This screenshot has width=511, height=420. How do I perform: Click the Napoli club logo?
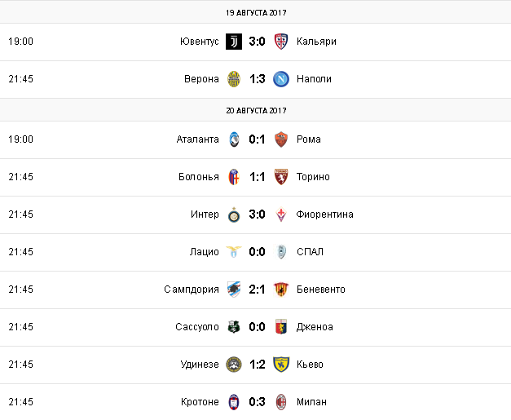click(281, 79)
